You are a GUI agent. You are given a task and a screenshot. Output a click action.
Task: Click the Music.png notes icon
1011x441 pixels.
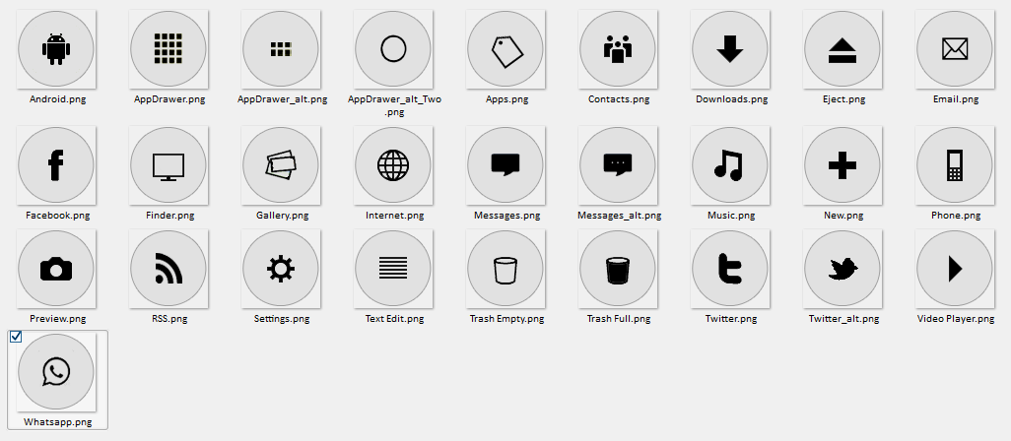click(x=730, y=165)
